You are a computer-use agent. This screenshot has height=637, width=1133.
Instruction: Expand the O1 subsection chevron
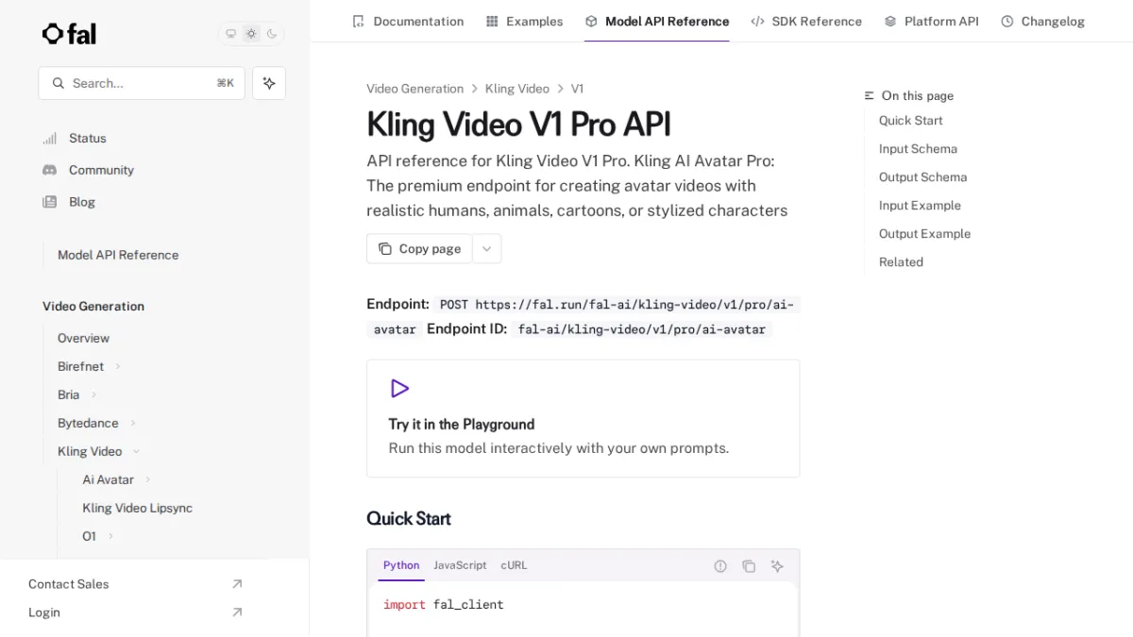[110, 536]
